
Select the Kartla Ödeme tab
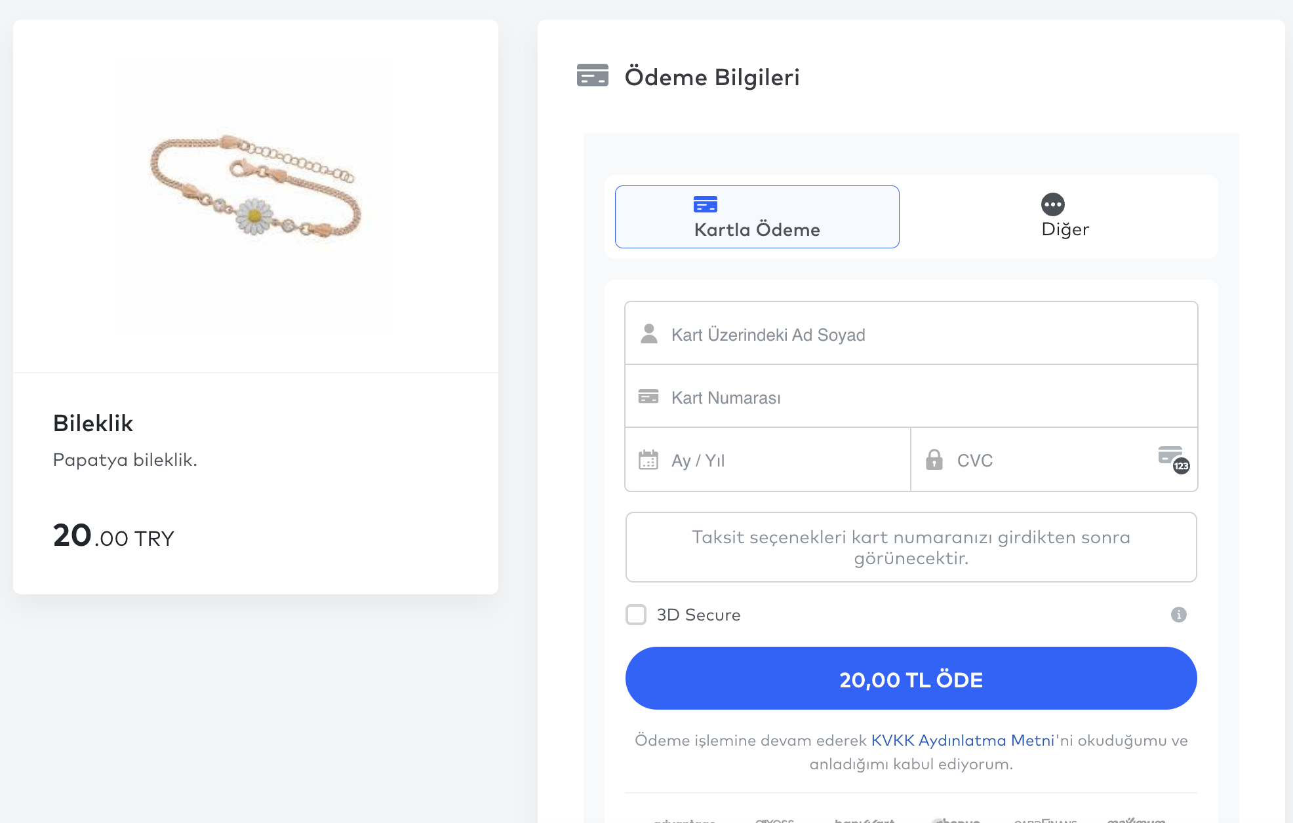[757, 217]
